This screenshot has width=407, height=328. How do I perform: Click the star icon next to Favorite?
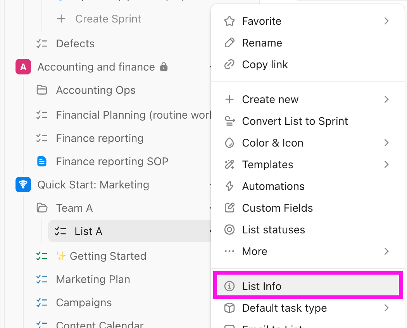click(x=229, y=21)
